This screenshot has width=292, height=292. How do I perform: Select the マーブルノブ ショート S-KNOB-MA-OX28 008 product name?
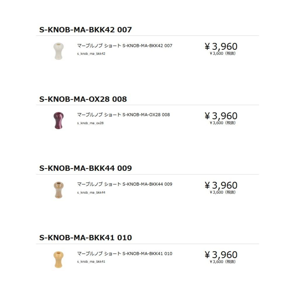[123, 115]
